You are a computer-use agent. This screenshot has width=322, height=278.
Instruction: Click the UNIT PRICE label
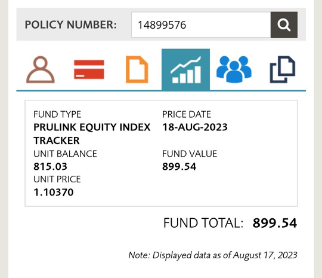click(x=57, y=179)
